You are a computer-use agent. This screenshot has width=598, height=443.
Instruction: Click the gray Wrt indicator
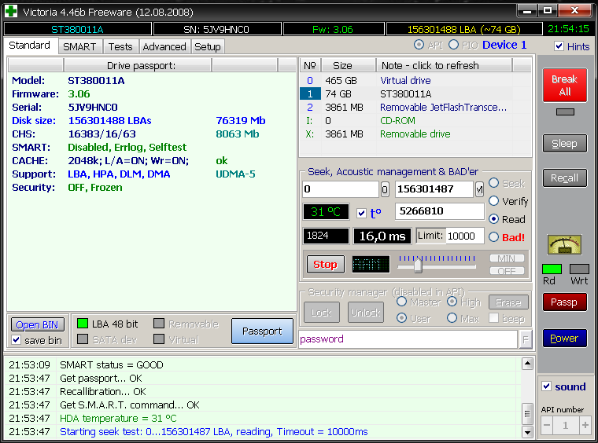click(x=579, y=269)
